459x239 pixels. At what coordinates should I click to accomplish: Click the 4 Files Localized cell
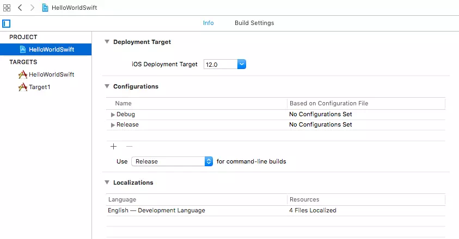click(x=313, y=210)
